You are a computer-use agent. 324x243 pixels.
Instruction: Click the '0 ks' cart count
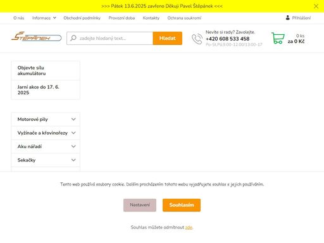point(300,35)
